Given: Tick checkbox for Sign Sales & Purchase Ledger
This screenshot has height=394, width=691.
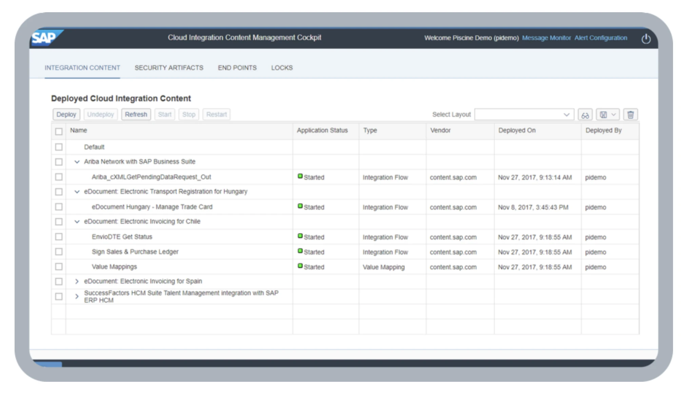Looking at the screenshot, I should pos(59,252).
